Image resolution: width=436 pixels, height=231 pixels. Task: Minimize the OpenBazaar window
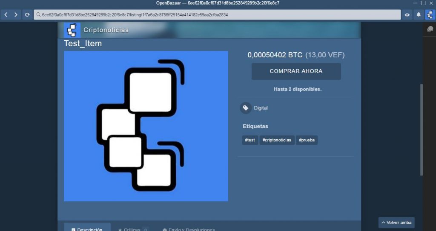coord(415,3)
